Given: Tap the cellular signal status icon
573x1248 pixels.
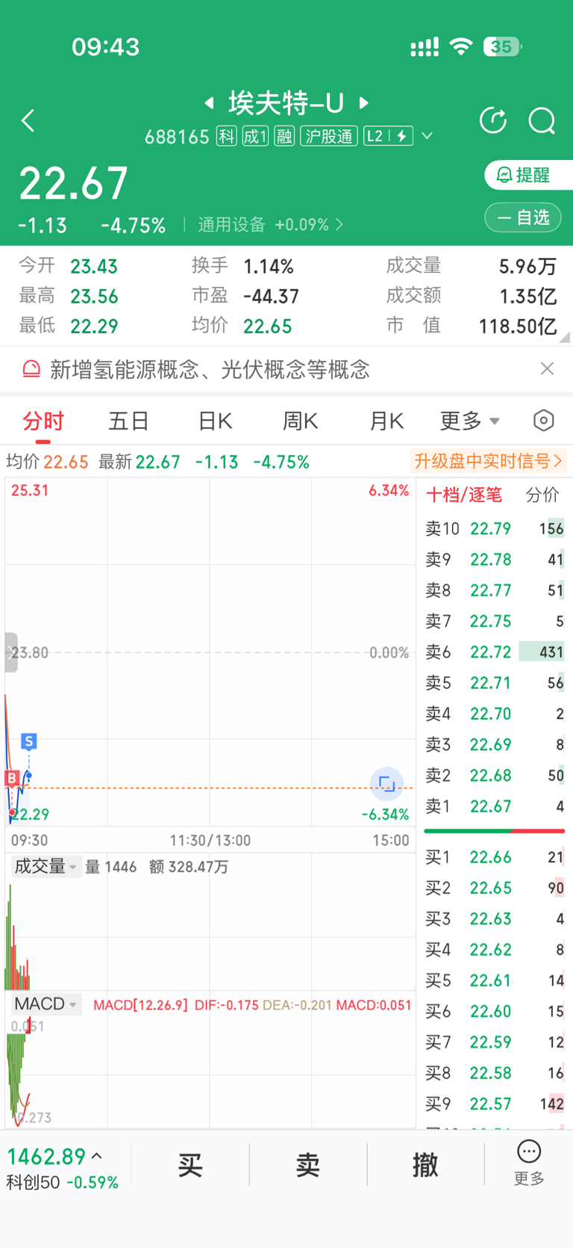Looking at the screenshot, I should [x=425, y=48].
